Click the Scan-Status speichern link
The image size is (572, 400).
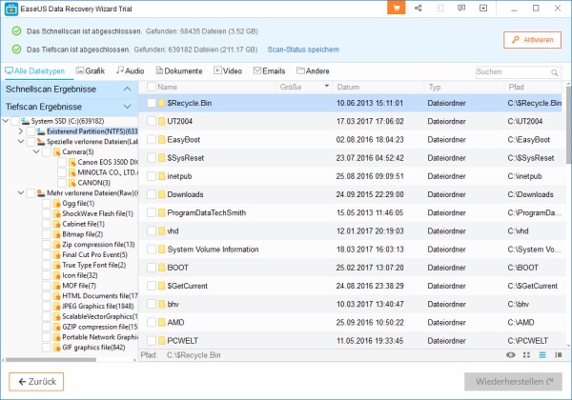pos(303,50)
